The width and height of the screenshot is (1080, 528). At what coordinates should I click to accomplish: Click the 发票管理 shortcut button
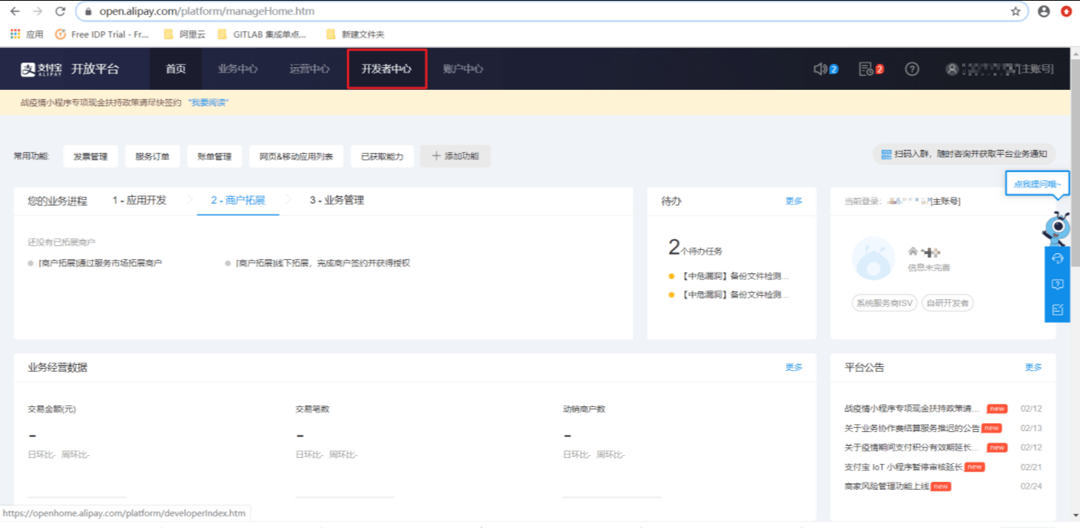[x=91, y=156]
